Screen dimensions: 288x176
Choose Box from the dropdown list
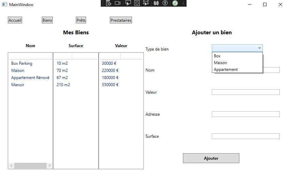click(217, 56)
